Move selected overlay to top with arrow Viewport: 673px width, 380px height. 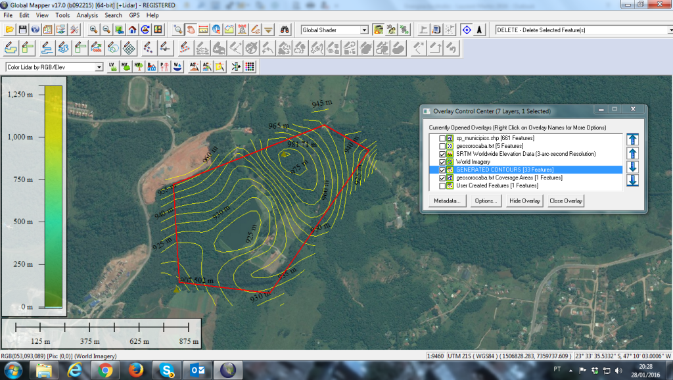632,139
